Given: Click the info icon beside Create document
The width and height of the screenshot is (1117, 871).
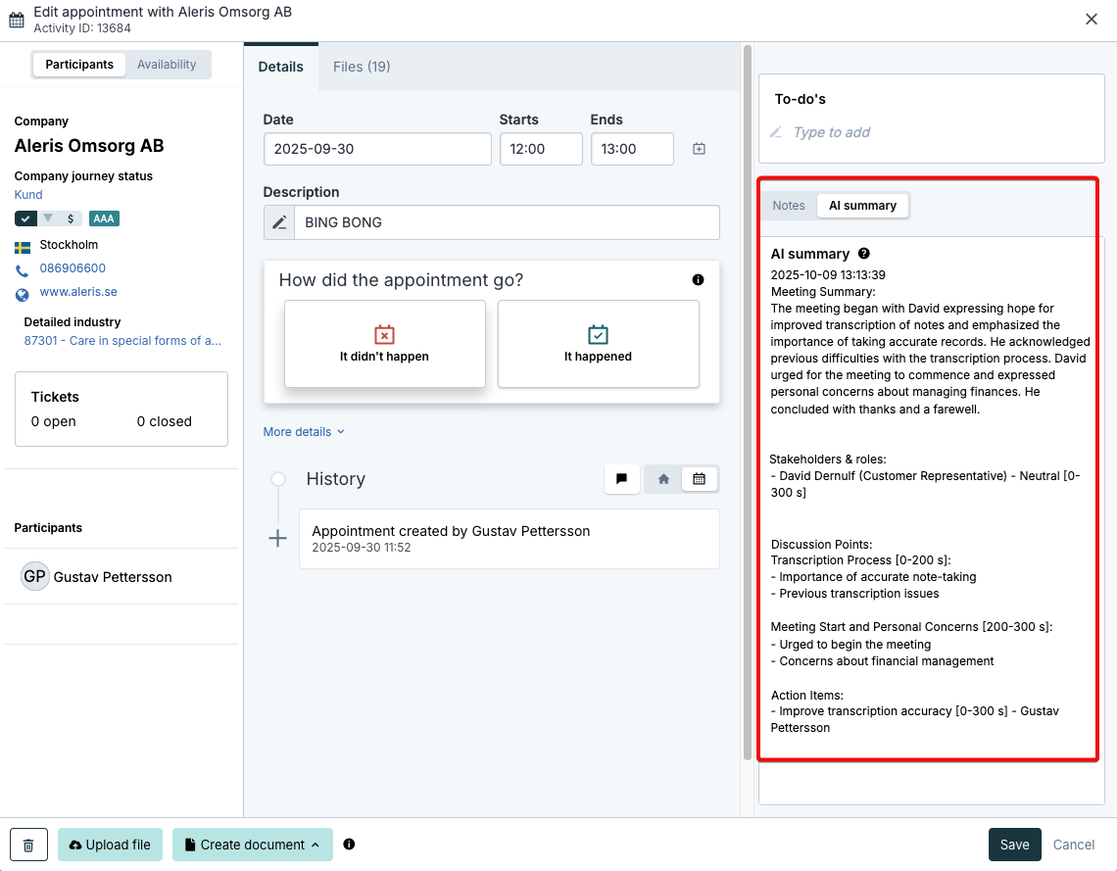Looking at the screenshot, I should (x=349, y=844).
